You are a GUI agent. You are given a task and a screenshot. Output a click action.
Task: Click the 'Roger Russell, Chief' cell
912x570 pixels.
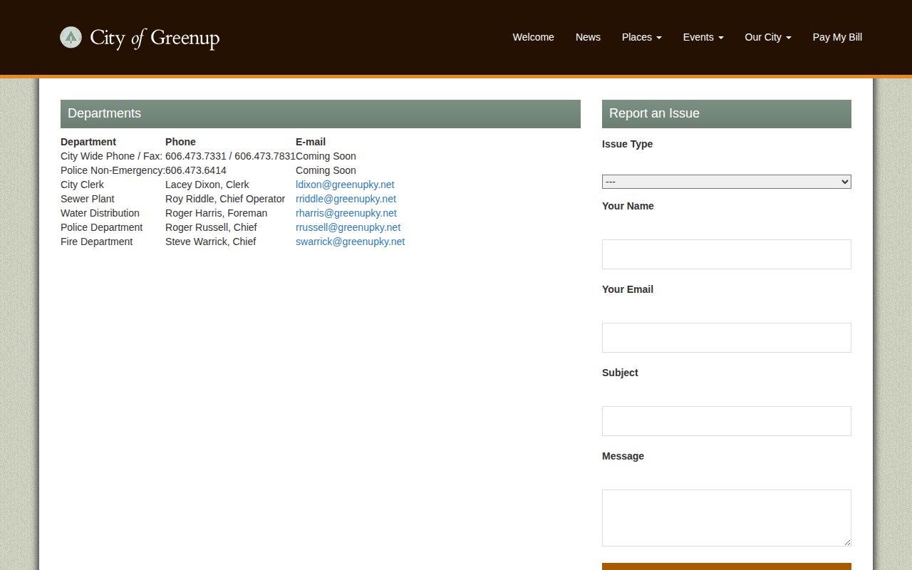pos(211,227)
